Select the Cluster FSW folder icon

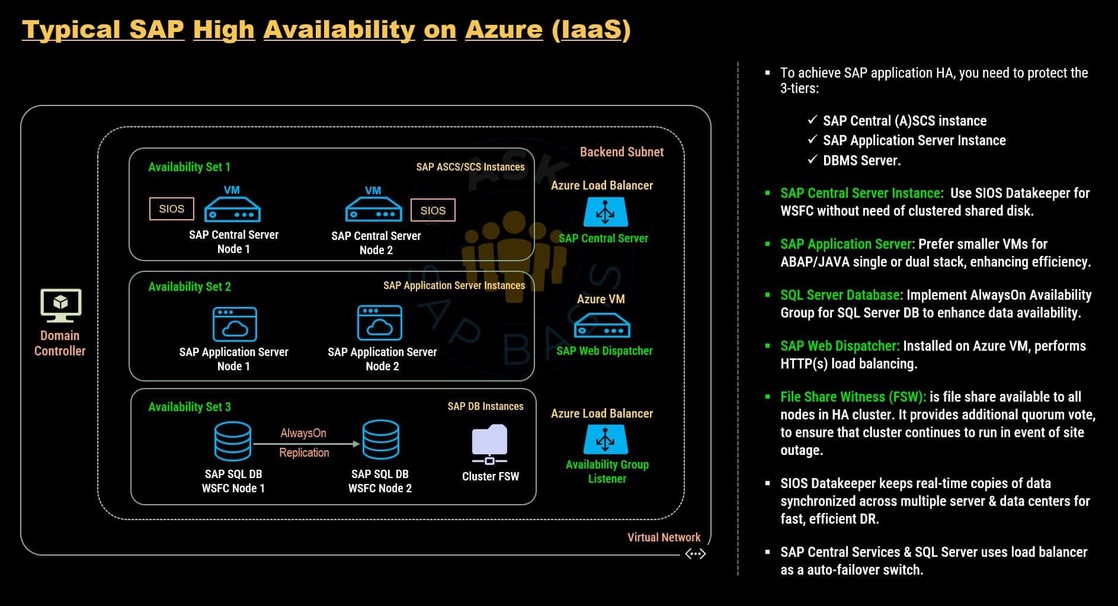(x=489, y=444)
